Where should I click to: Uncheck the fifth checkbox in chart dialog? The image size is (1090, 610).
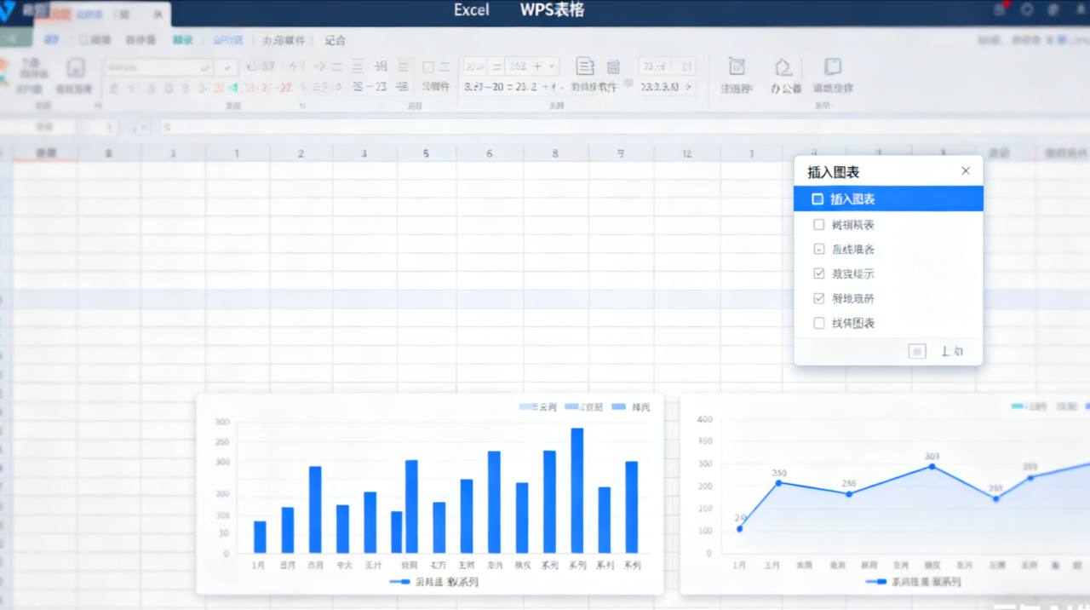819,298
